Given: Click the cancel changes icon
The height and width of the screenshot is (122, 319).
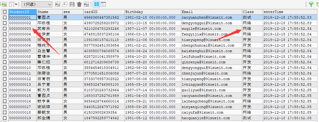Looking at the screenshot, I should click(x=86, y=4).
